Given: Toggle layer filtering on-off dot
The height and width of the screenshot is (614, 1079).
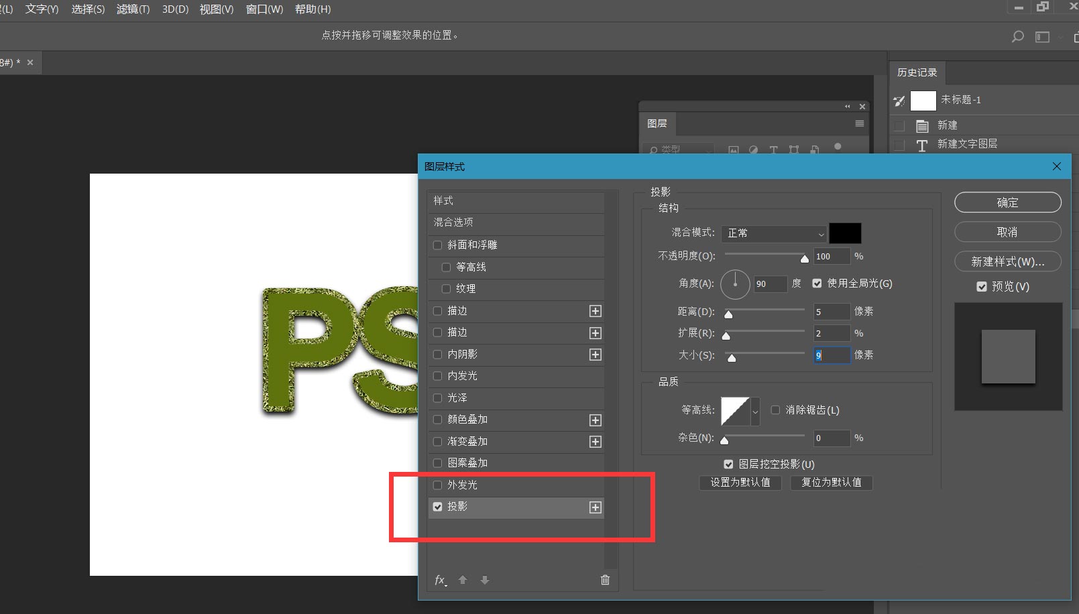Looking at the screenshot, I should [838, 146].
